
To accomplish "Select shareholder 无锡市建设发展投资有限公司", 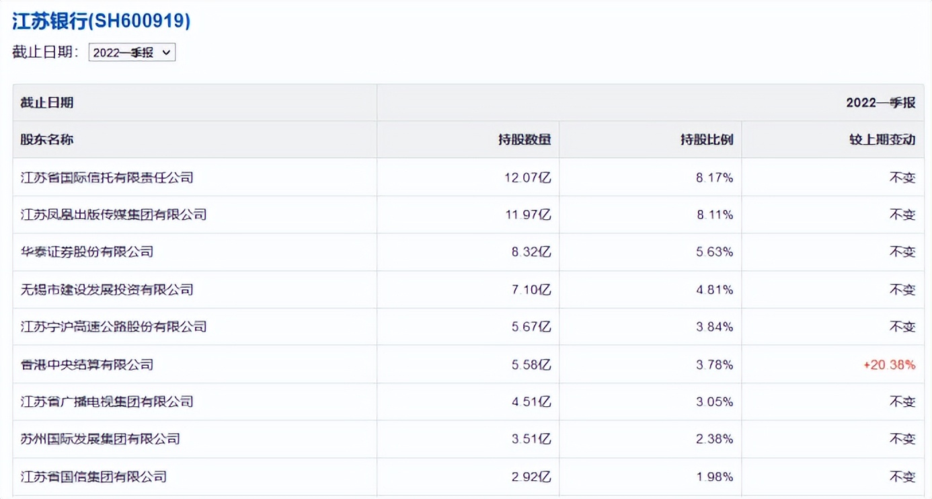I will [x=107, y=289].
